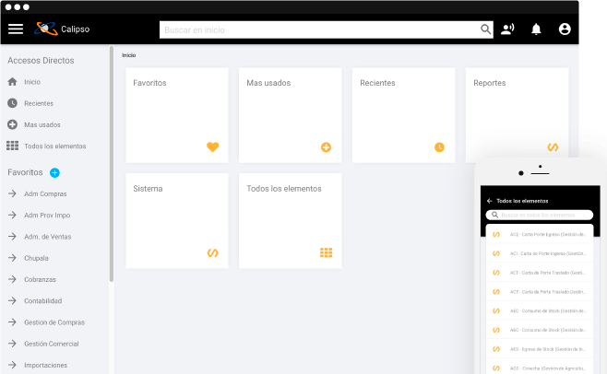Open the Recientes card
607x374 pixels.
(x=403, y=115)
